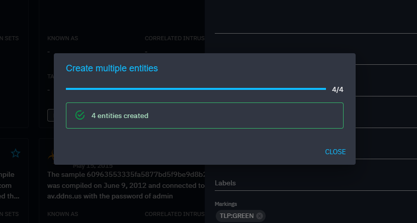Click the CLOSE button in the dialog

335,152
